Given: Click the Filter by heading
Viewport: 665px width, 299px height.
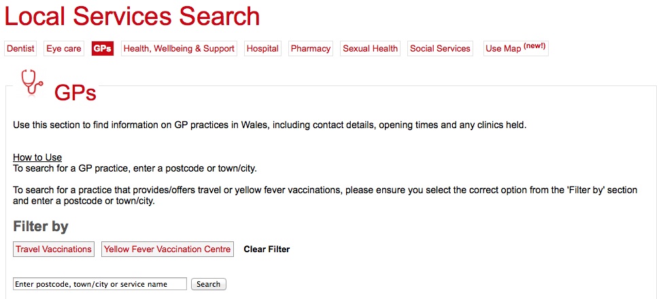Looking at the screenshot, I should (41, 226).
